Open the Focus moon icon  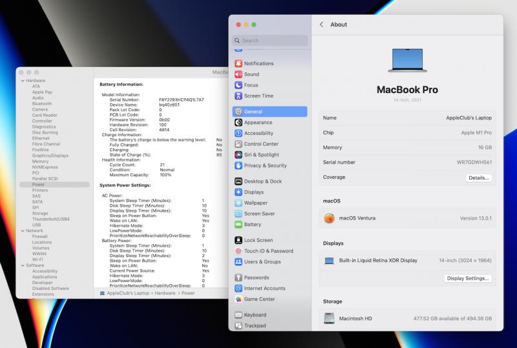point(238,85)
